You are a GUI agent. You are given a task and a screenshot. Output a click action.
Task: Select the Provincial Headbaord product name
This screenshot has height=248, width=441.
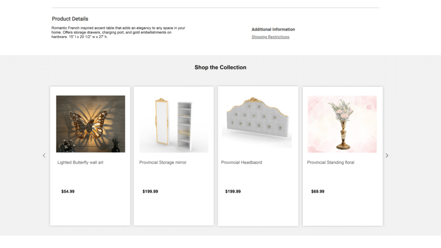tap(241, 162)
